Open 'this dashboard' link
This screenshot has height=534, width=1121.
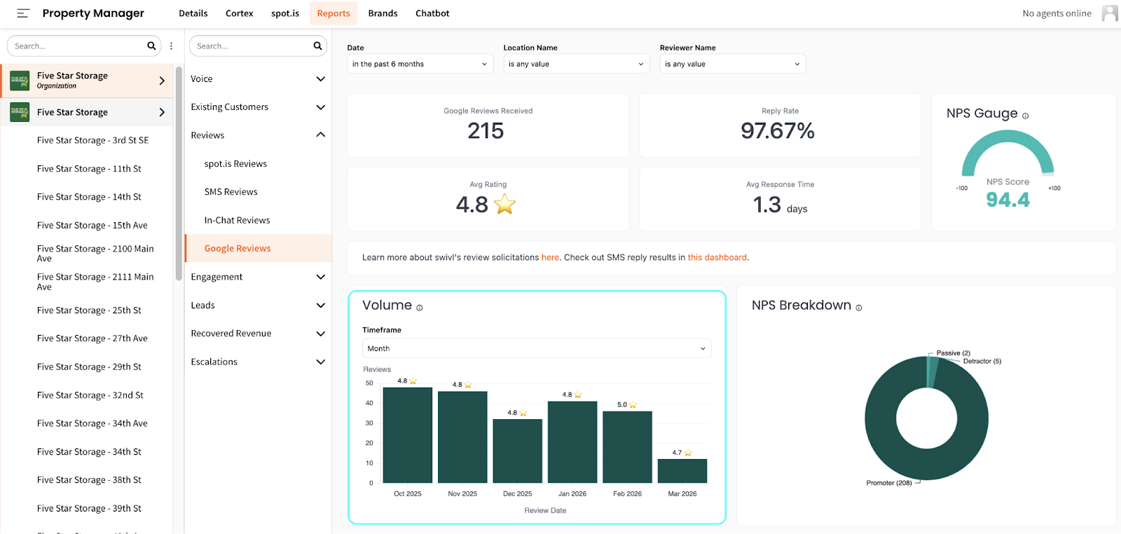(x=717, y=258)
